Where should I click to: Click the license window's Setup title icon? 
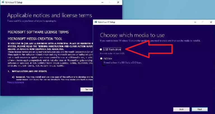click(x=3, y=2)
